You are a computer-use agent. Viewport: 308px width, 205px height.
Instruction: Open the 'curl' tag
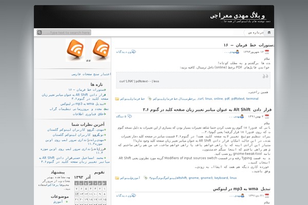[201, 99]
